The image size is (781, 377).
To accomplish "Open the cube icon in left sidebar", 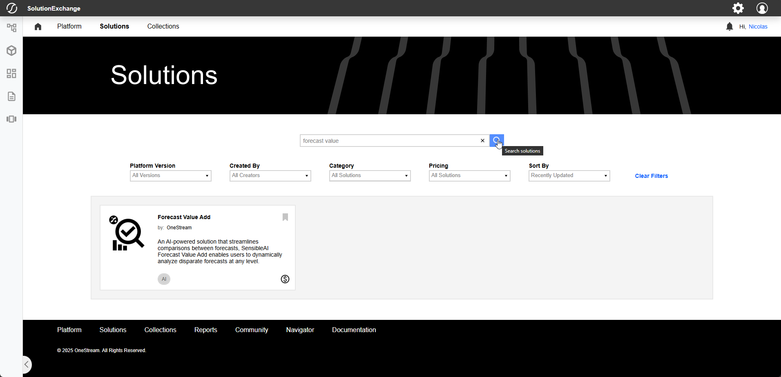I will [x=11, y=51].
